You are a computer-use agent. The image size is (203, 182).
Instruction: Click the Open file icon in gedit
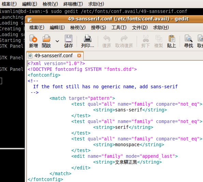point(46,39)
